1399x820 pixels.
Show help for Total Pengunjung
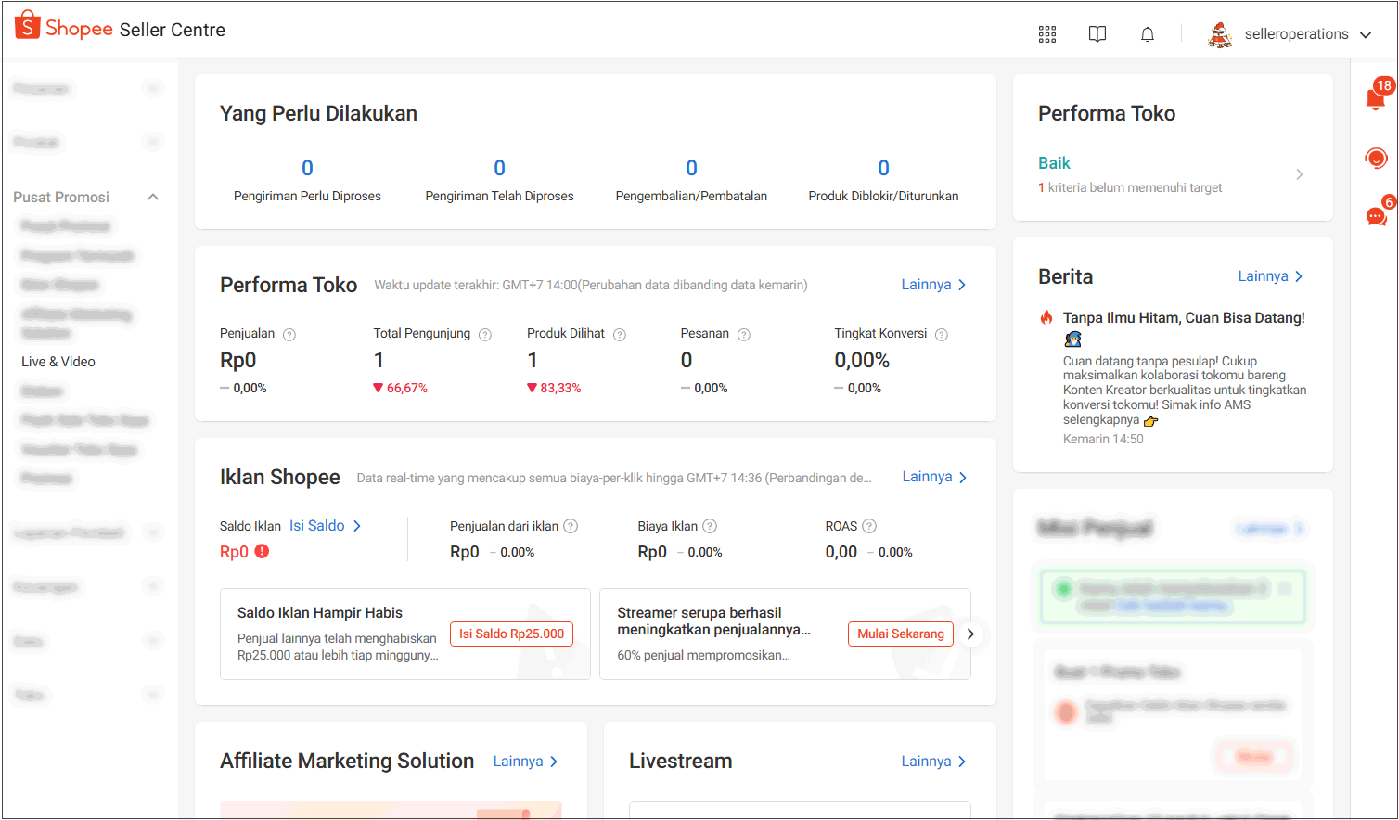(x=485, y=335)
